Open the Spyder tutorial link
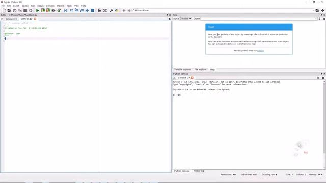 tap(261, 51)
